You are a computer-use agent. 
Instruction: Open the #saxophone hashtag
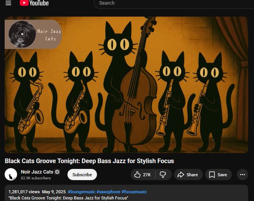[x=108, y=192]
